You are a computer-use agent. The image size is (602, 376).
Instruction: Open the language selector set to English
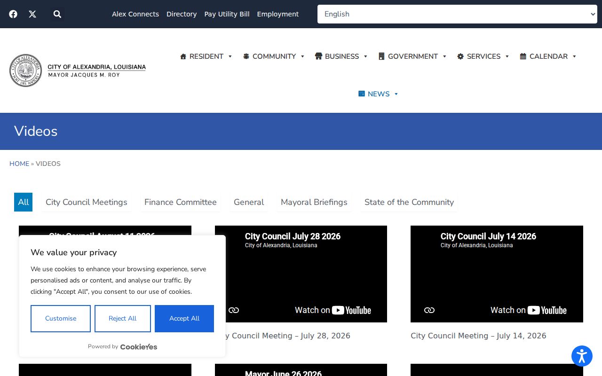(x=457, y=14)
